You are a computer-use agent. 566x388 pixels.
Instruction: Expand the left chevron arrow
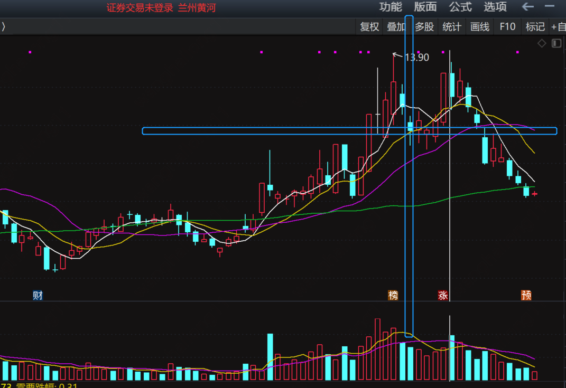click(x=3, y=27)
